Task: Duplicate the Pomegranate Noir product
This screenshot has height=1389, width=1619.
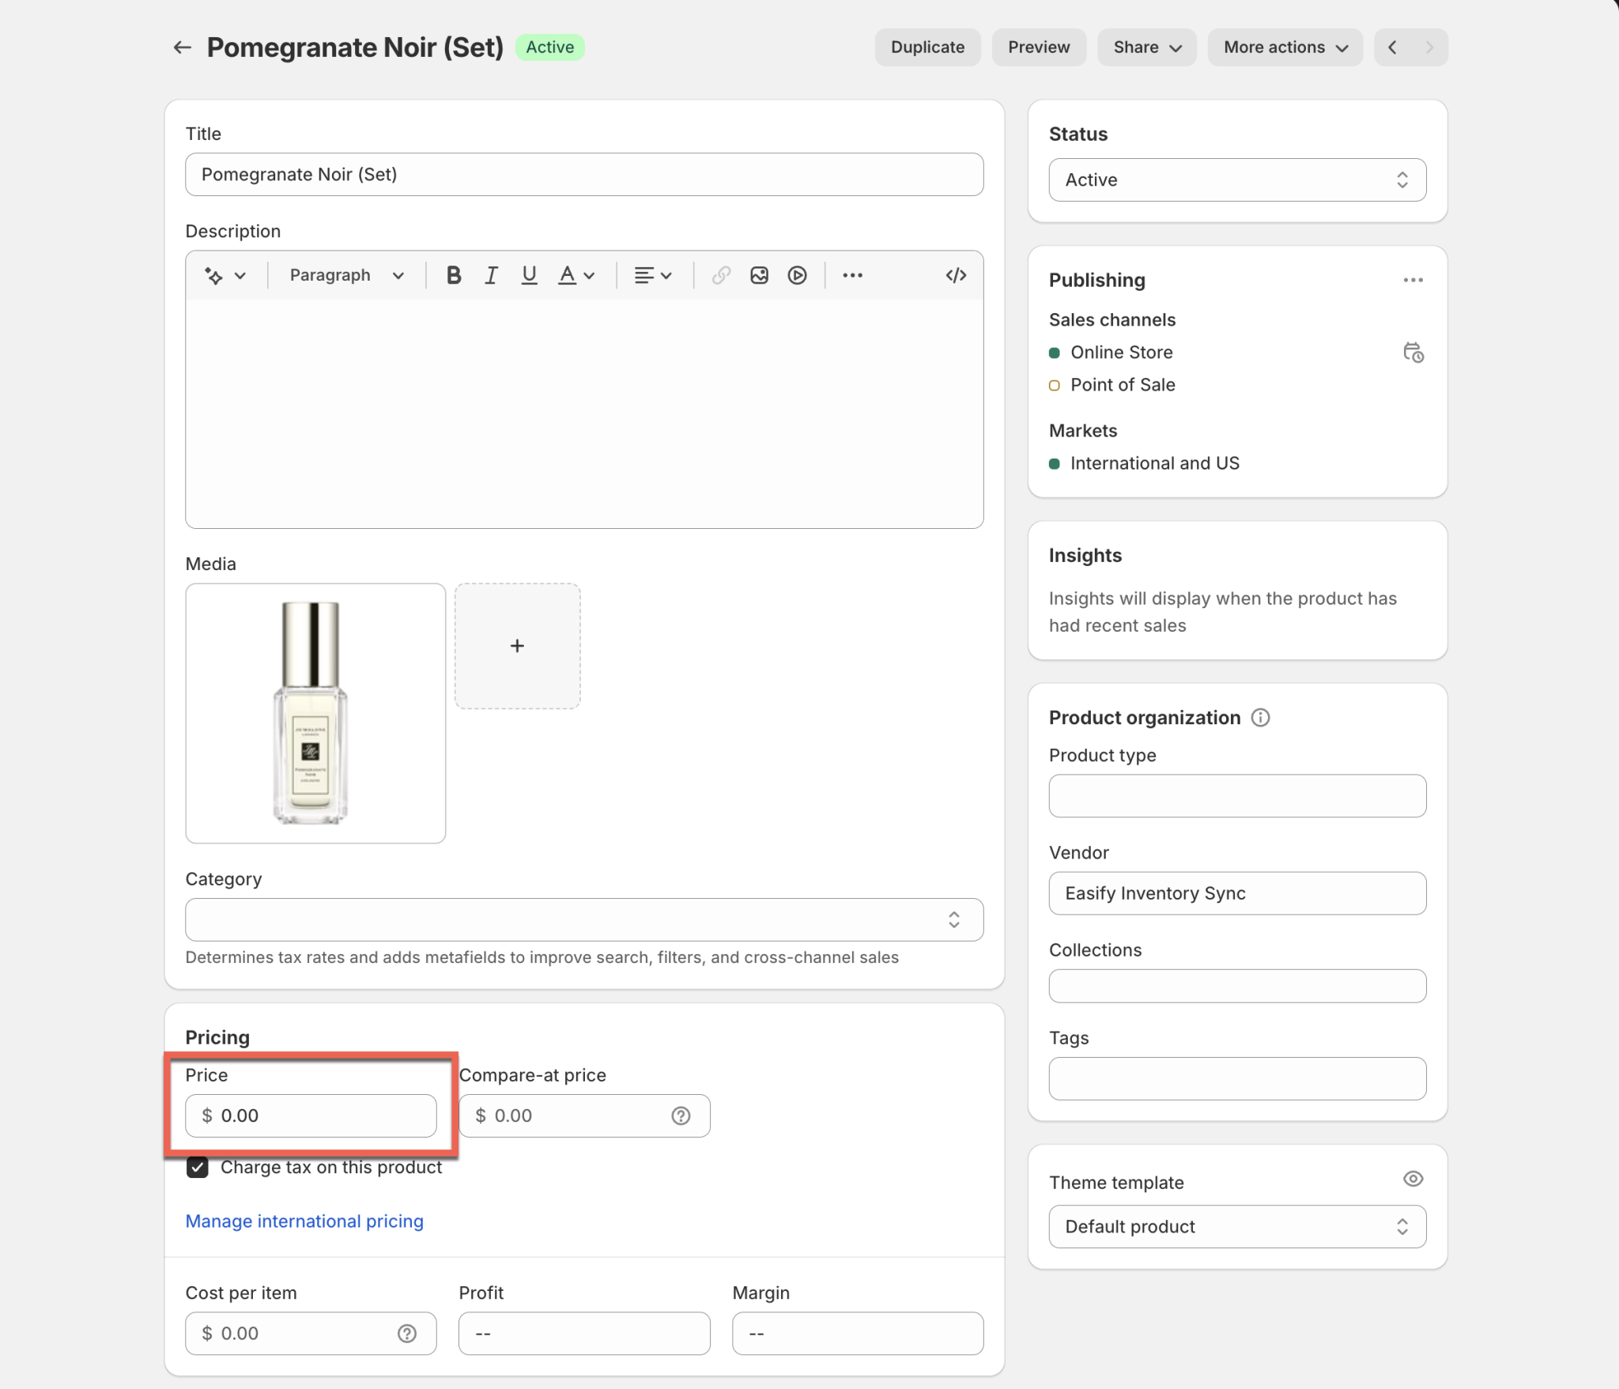Action: click(x=926, y=47)
